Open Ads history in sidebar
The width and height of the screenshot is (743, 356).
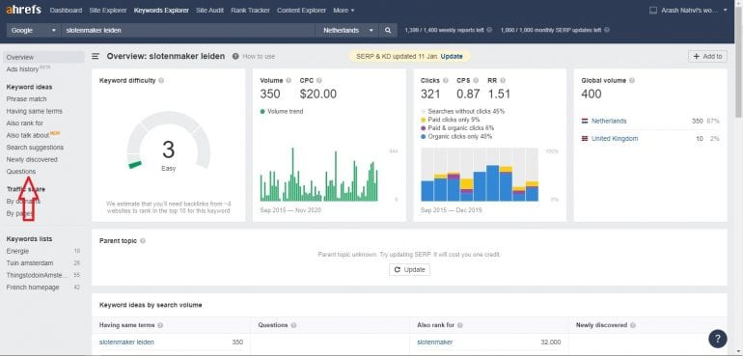[23, 69]
